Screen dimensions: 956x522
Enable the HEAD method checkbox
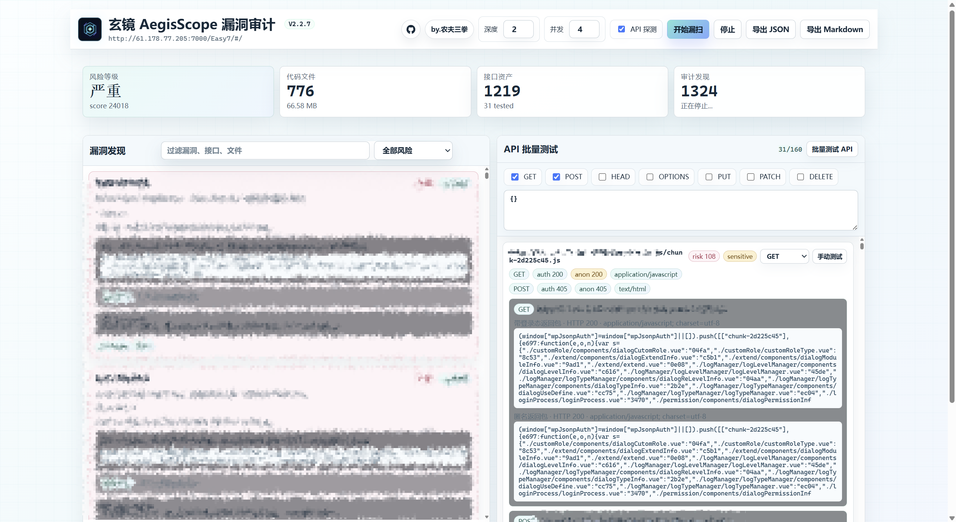(x=602, y=177)
